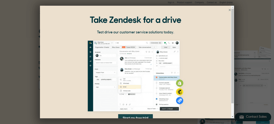This screenshot has height=124, width=274.
Task: Select the Streaming issue interaction row
Action: (x=164, y=100)
